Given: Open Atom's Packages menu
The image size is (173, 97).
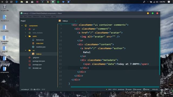Looking at the screenshot, I should click(48, 16).
